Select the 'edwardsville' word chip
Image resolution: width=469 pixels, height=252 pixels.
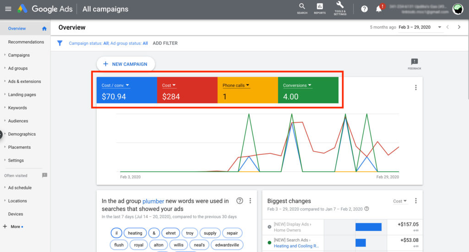[227, 245]
